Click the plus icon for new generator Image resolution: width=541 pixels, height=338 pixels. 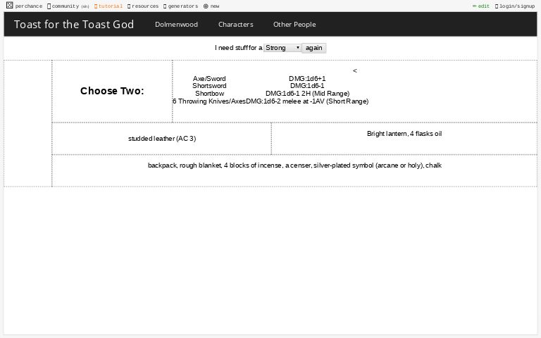(206, 6)
